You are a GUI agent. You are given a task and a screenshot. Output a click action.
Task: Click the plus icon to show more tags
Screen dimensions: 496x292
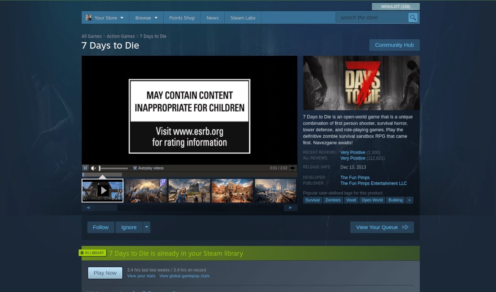tap(409, 200)
